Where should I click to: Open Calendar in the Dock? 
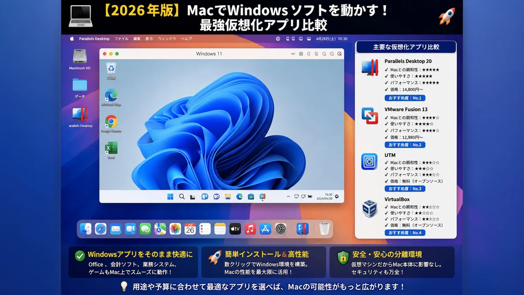tap(190, 229)
